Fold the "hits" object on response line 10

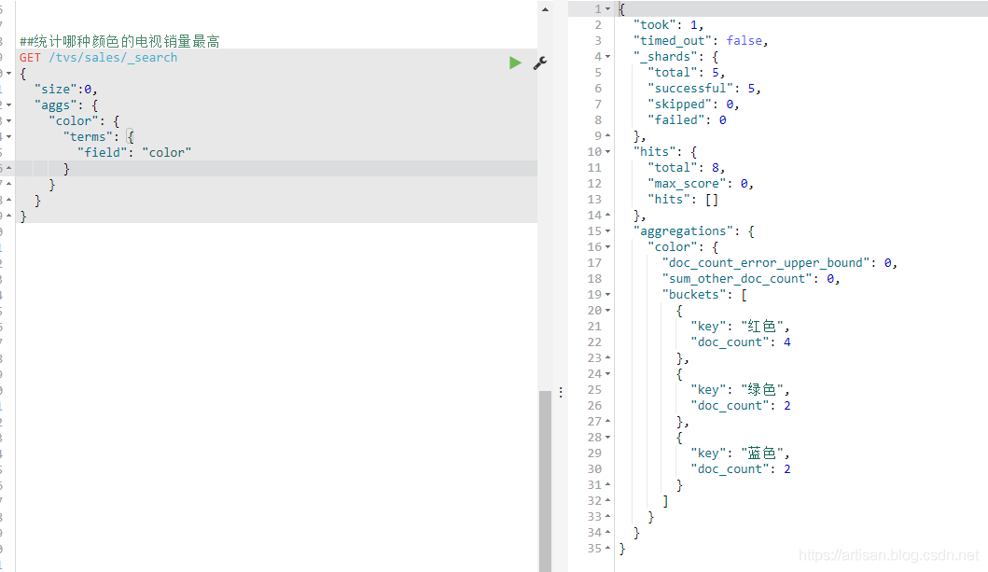click(x=608, y=151)
